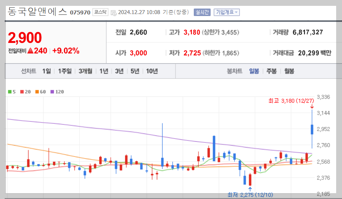Image resolution: width=342 pixels, height=199 pixels.
Task: Click the 전일 value 2,660
Action: coord(138,32)
